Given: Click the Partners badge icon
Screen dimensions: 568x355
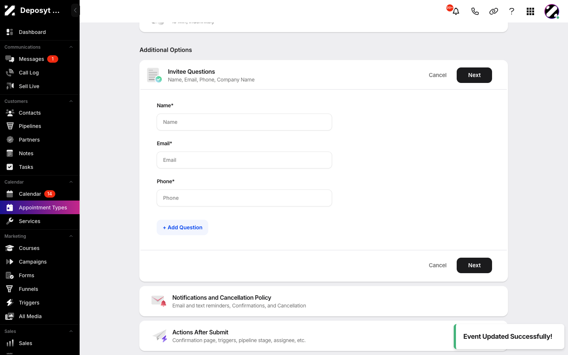Looking at the screenshot, I should tap(10, 140).
